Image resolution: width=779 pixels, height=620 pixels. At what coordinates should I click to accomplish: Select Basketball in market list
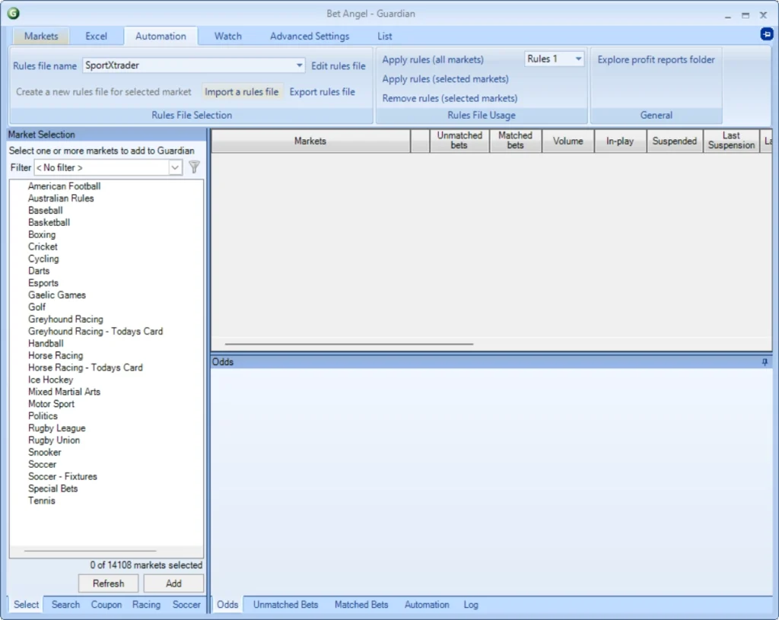pos(49,223)
